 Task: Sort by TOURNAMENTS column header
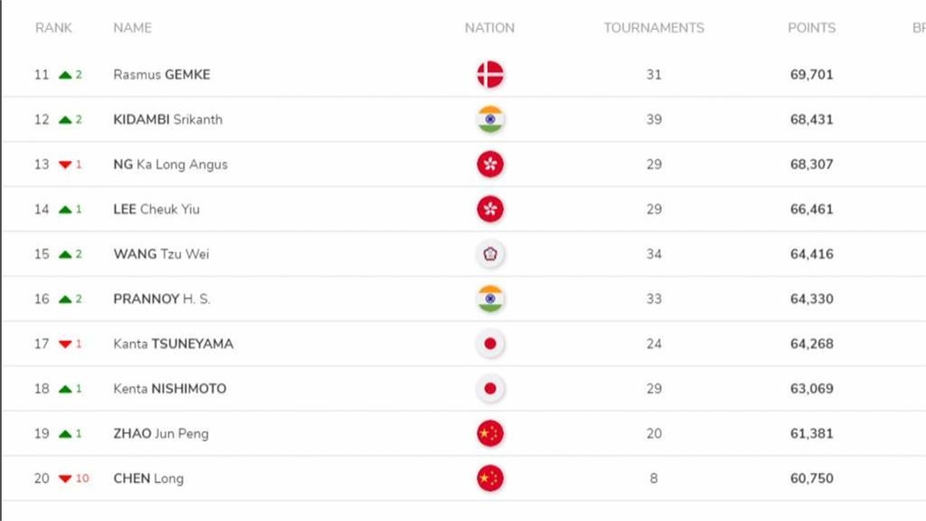[x=654, y=28]
